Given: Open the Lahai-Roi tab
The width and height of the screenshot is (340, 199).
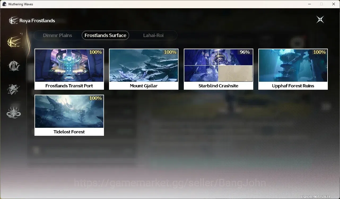Looking at the screenshot, I should tap(153, 35).
